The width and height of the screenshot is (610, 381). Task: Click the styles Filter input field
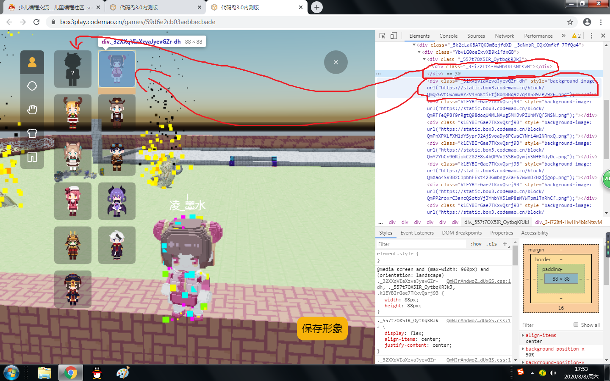tap(421, 244)
